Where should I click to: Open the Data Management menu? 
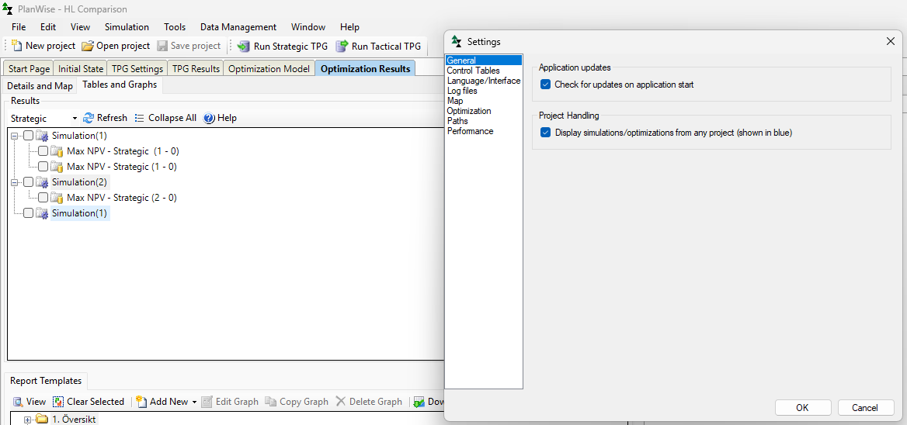coord(238,27)
